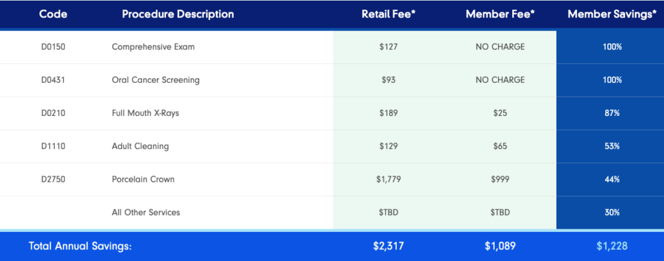Select the $2,317 retail total
The width and height of the screenshot is (664, 261).
pyautogui.click(x=389, y=246)
